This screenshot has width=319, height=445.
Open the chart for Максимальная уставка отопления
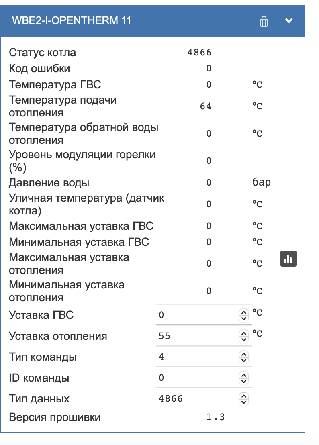(x=288, y=259)
